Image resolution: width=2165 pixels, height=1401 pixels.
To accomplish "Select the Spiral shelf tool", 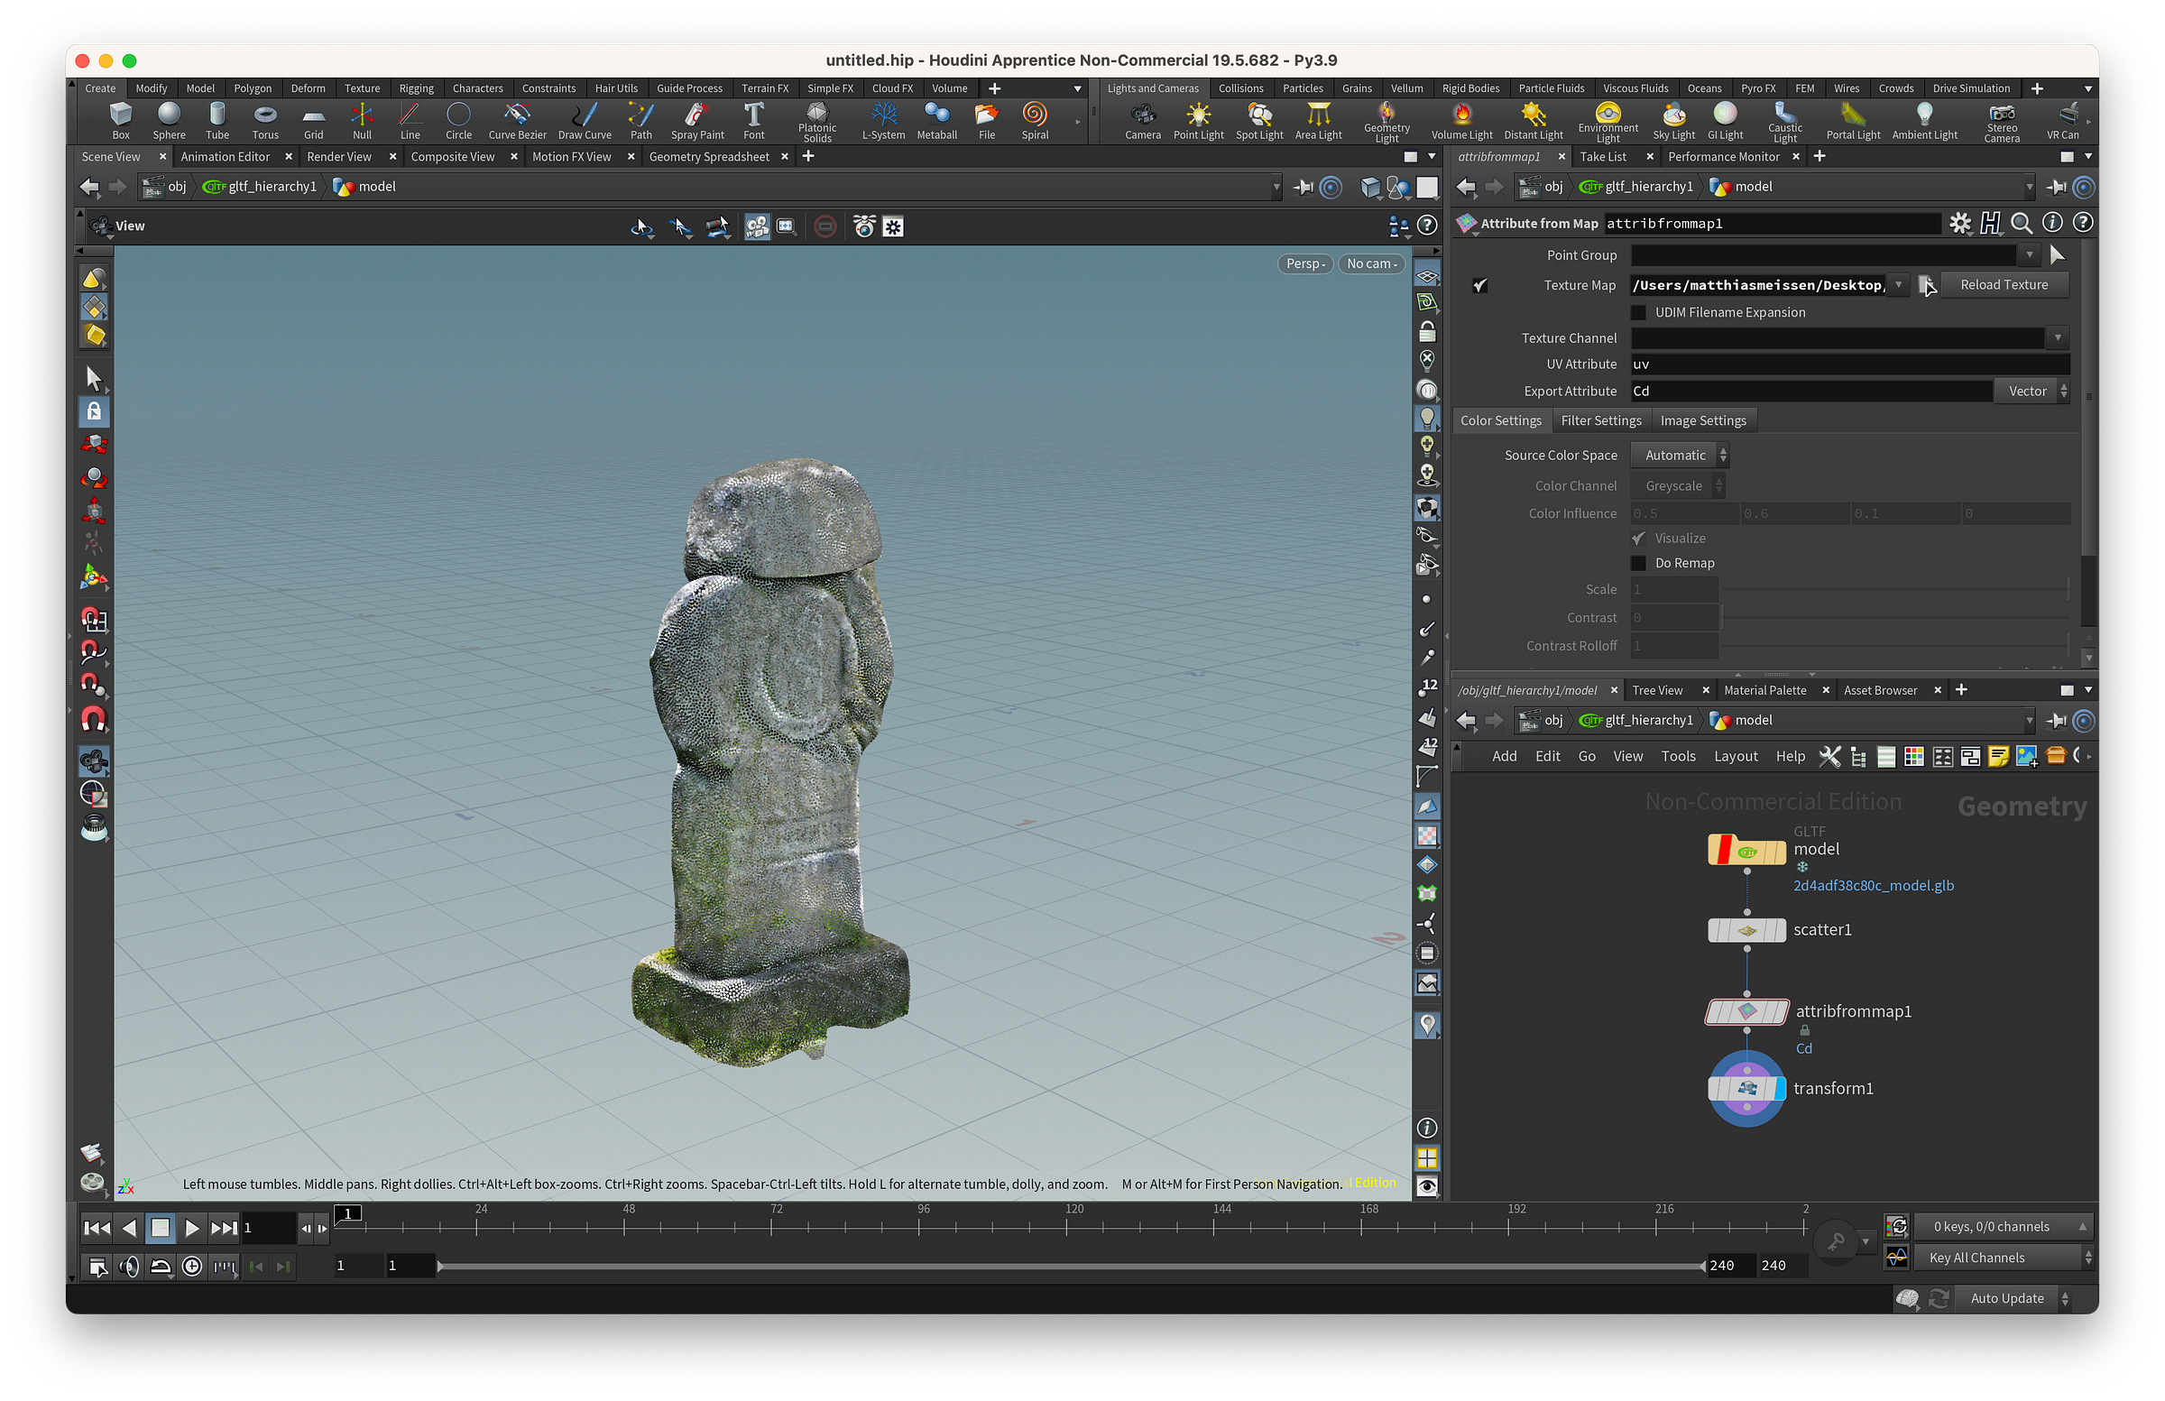I will tap(1035, 120).
